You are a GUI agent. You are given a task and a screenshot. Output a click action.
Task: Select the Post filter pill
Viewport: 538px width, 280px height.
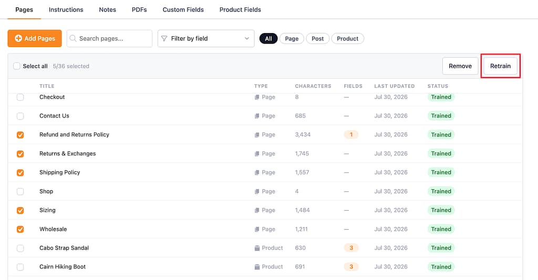[x=317, y=39]
